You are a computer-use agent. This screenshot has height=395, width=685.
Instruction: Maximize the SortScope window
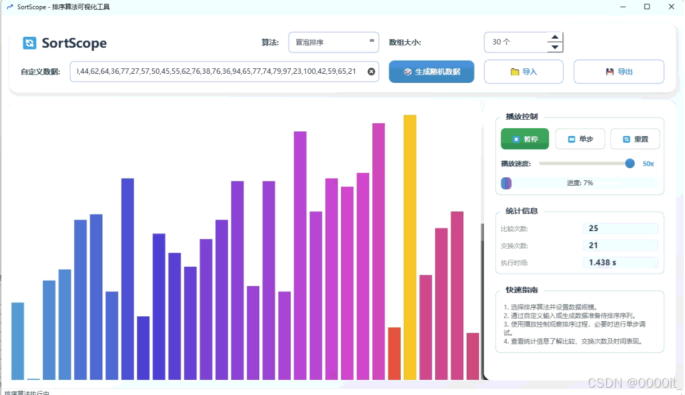coord(647,7)
